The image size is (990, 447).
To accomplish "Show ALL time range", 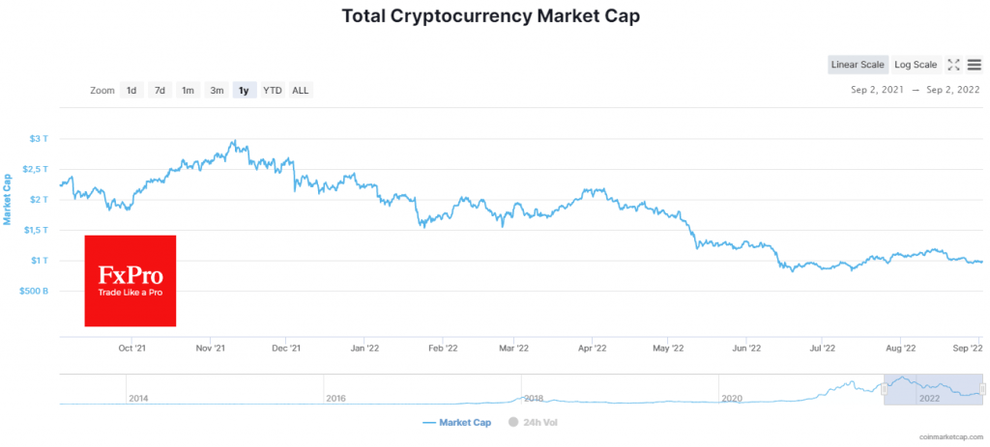I will click(301, 91).
